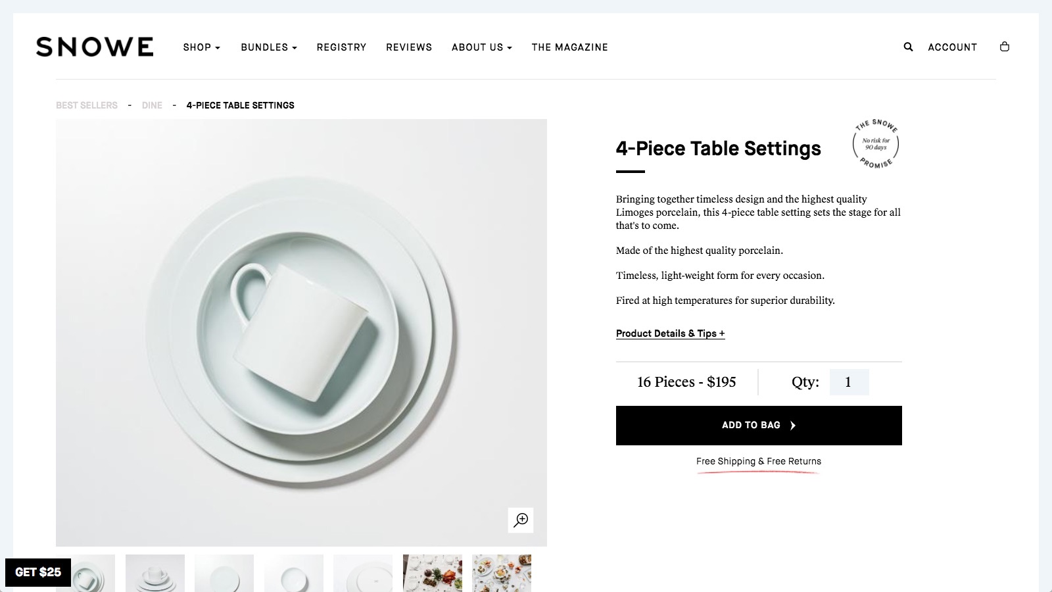The width and height of the screenshot is (1052, 592).
Task: Click the SNOWE logo
Action: pos(95,47)
